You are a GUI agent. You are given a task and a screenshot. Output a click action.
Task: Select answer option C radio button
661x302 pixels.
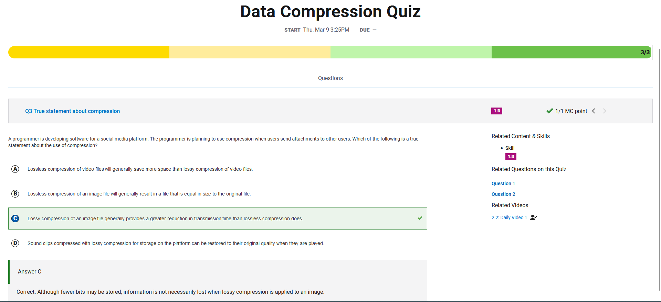15,219
